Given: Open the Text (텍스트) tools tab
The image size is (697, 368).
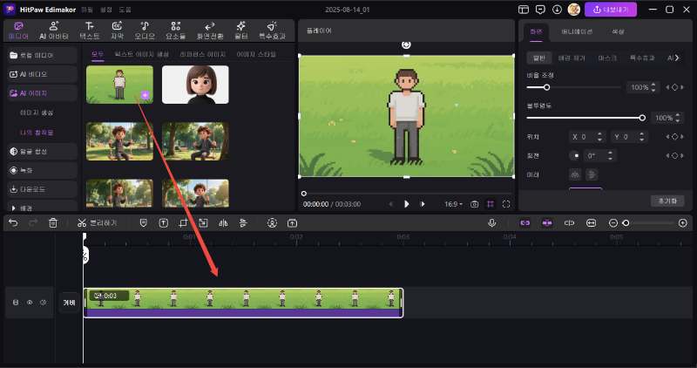Looking at the screenshot, I should coord(90,31).
